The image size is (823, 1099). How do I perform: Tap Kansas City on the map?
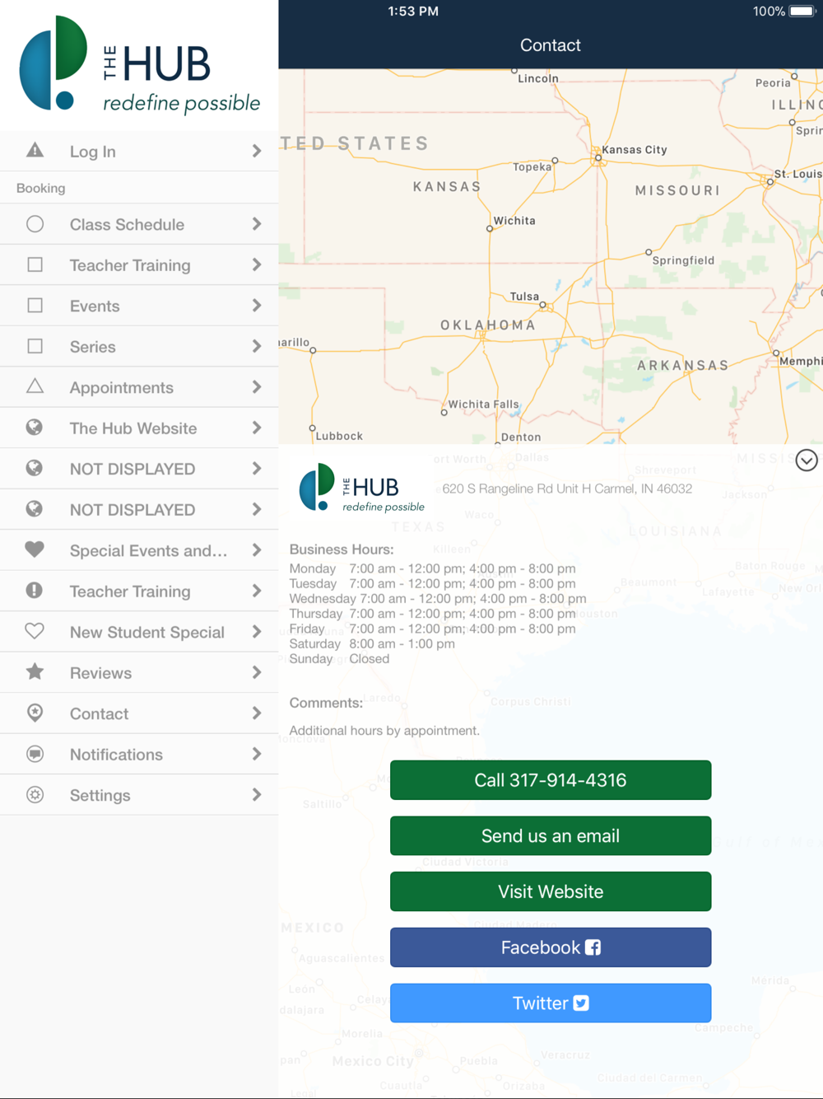pyautogui.click(x=634, y=150)
